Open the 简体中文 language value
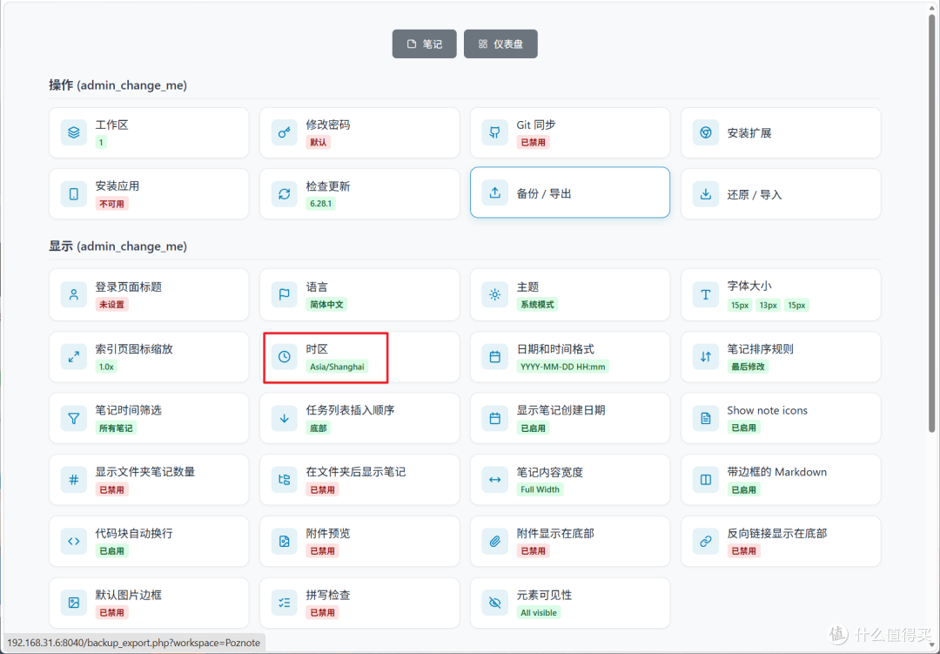 pos(326,305)
